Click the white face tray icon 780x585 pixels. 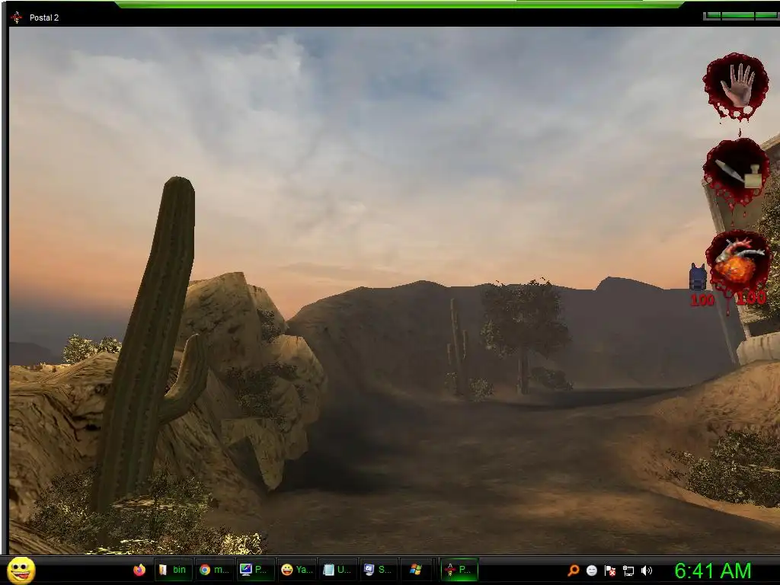591,570
